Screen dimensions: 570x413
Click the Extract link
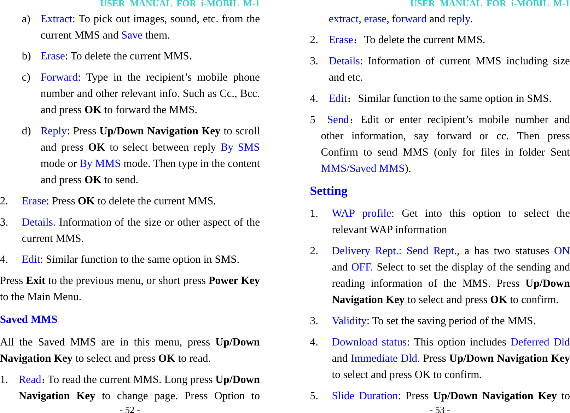pos(58,19)
